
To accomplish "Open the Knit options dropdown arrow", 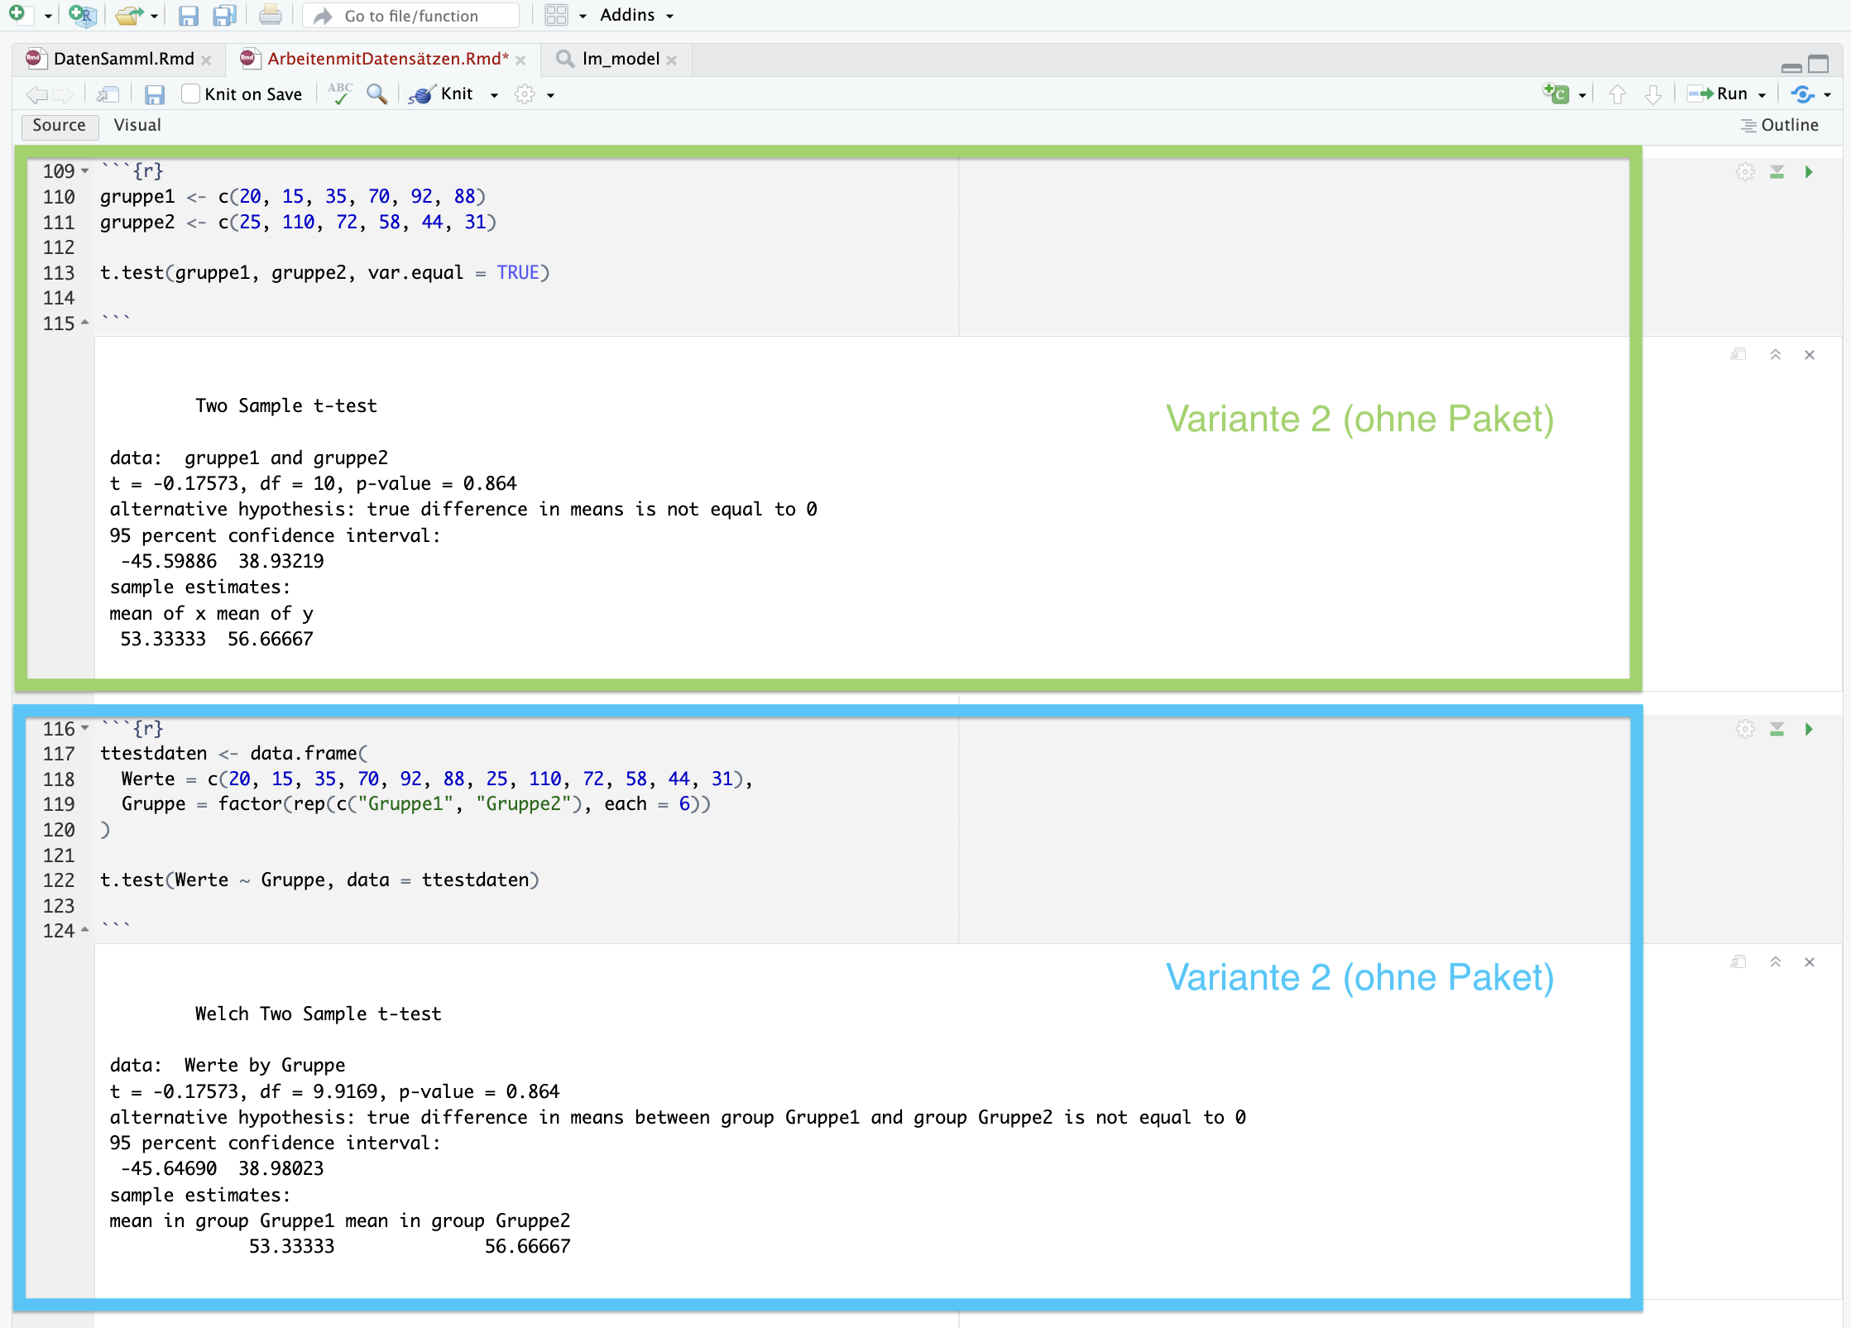I will [x=494, y=95].
